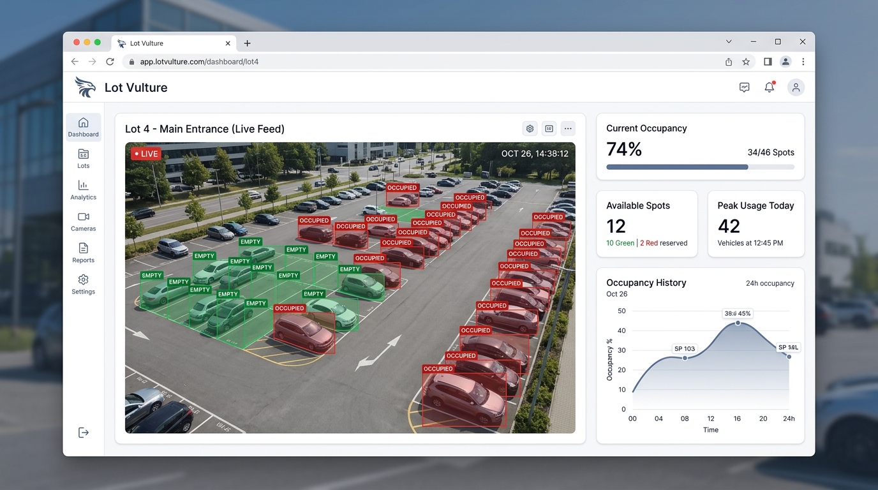Click the logout icon at sidebar bottom

[x=84, y=433]
